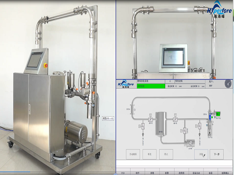Toggle the green arrow actuator indicator
The width and height of the screenshot is (234, 175).
click(218, 114)
